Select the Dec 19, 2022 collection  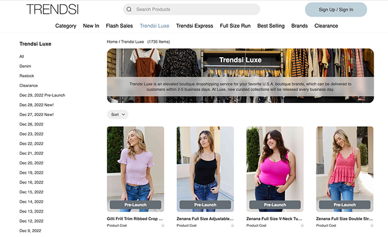click(x=32, y=173)
